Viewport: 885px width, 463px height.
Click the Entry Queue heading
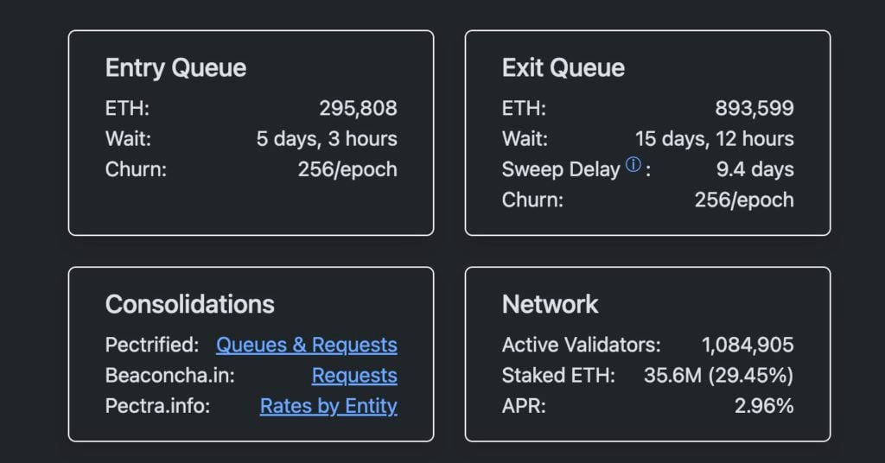pos(175,67)
